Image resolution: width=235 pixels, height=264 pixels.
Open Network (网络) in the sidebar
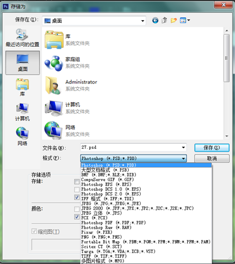coord(22,136)
